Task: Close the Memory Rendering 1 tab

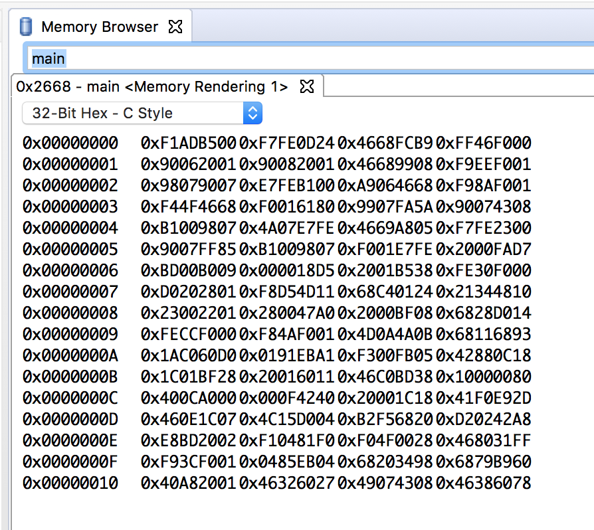Action: pos(307,87)
